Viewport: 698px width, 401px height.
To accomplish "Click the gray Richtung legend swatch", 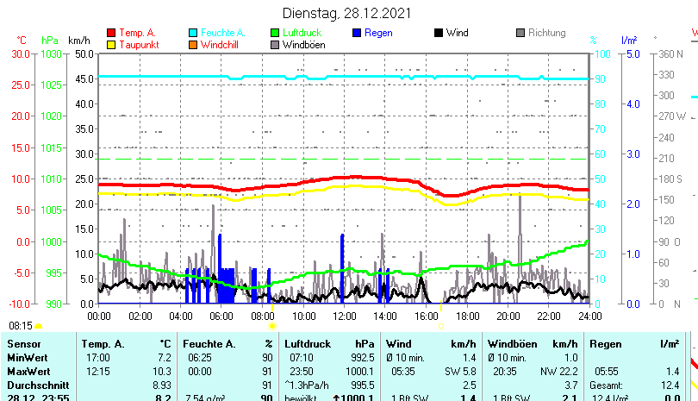I will (x=520, y=33).
